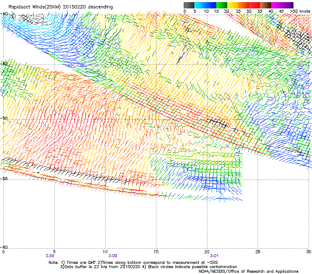Click the '>50 knots' legend label

pyautogui.click(x=300, y=11)
